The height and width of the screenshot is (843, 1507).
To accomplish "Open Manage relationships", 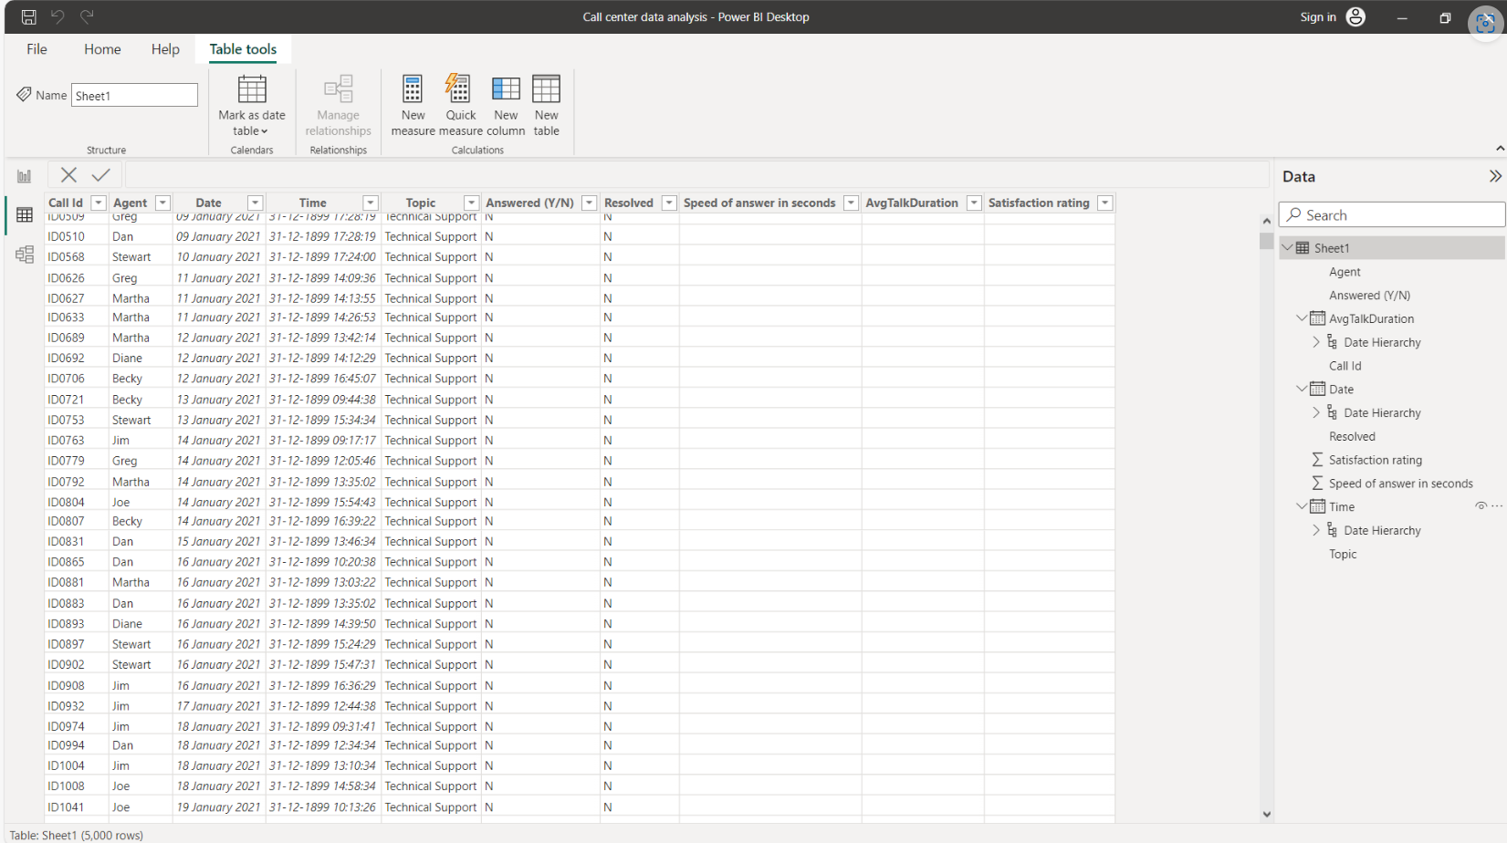I will pos(338,102).
